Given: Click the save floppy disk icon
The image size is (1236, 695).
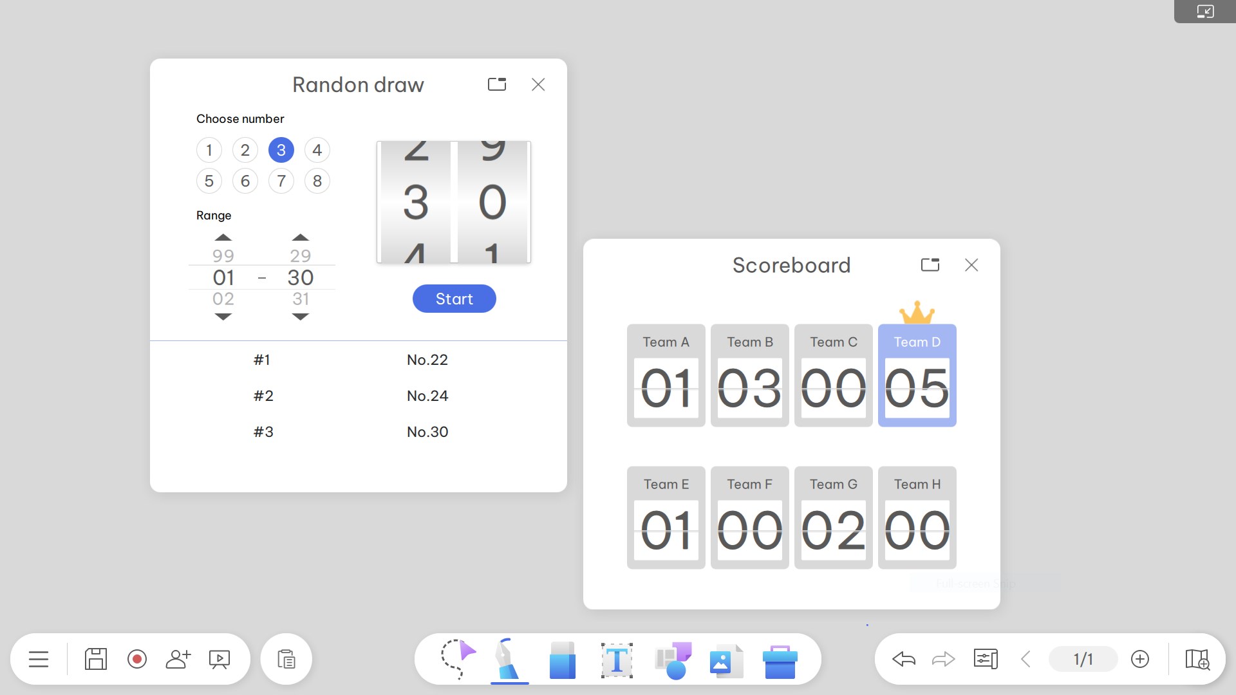Looking at the screenshot, I should pyautogui.click(x=96, y=659).
